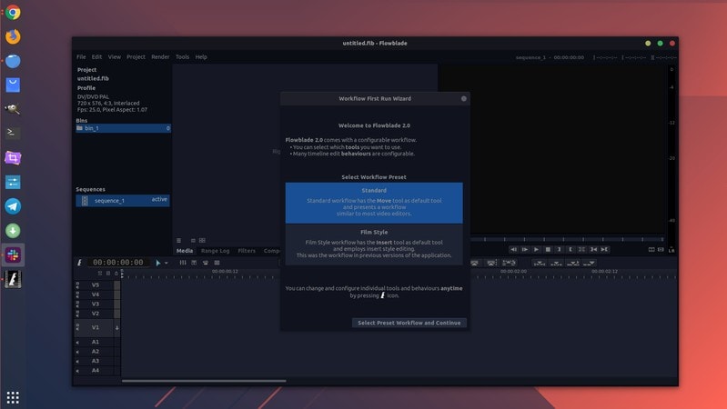Click the monitor trim view icon
This screenshot has height=409, width=727.
tap(661, 249)
